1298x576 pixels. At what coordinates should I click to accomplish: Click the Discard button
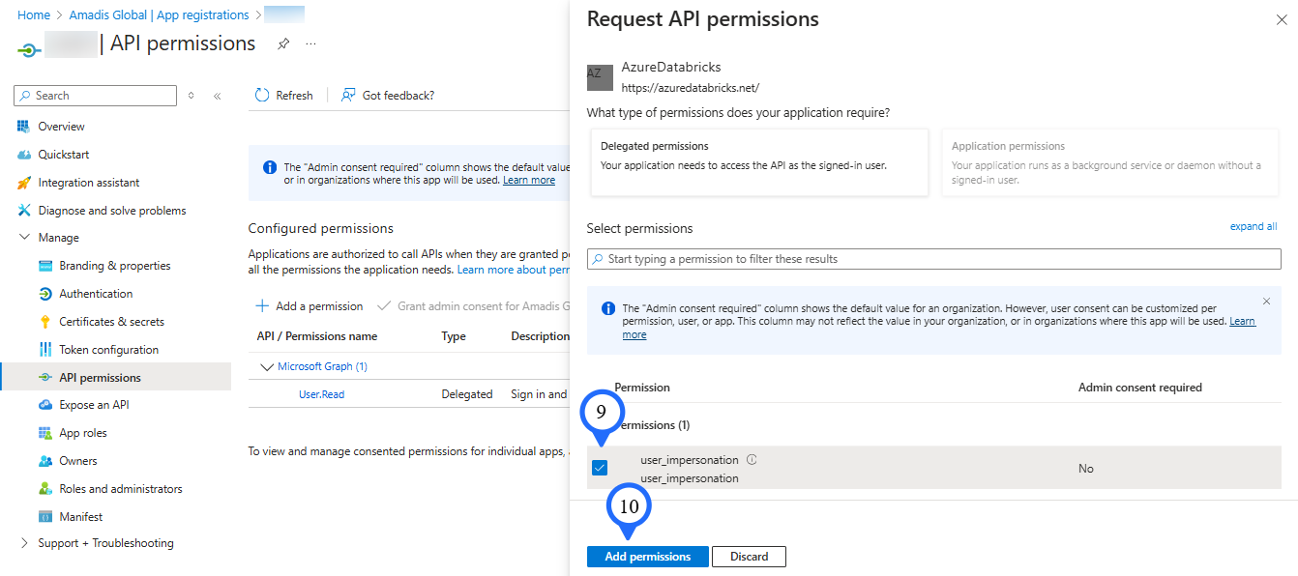pyautogui.click(x=749, y=557)
